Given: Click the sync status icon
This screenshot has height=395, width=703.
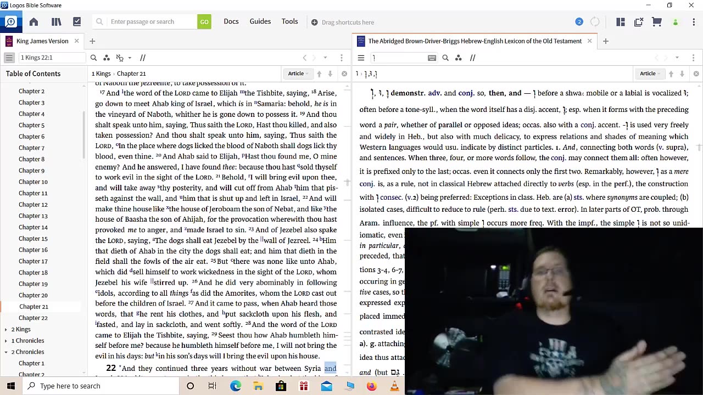Looking at the screenshot, I should pyautogui.click(x=595, y=22).
